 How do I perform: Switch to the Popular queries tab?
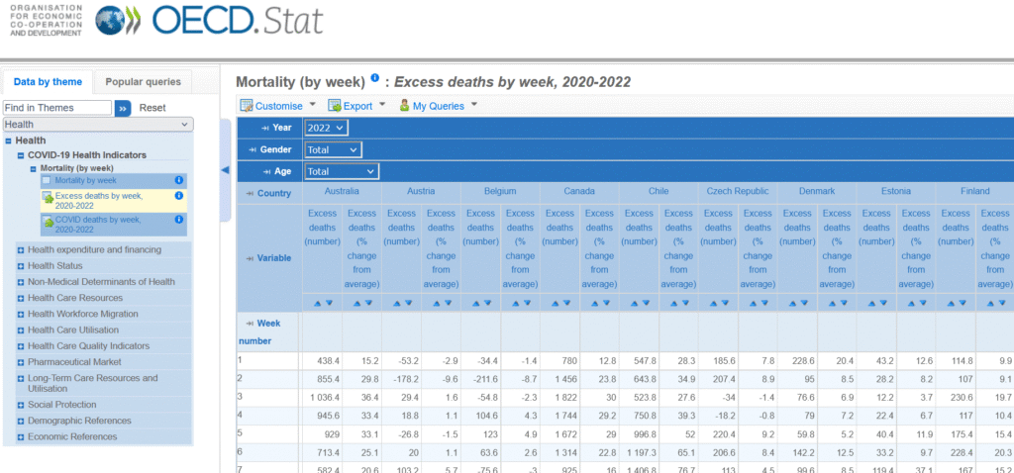click(143, 82)
